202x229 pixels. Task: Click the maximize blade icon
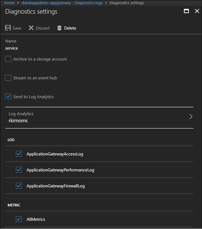[x=187, y=11]
